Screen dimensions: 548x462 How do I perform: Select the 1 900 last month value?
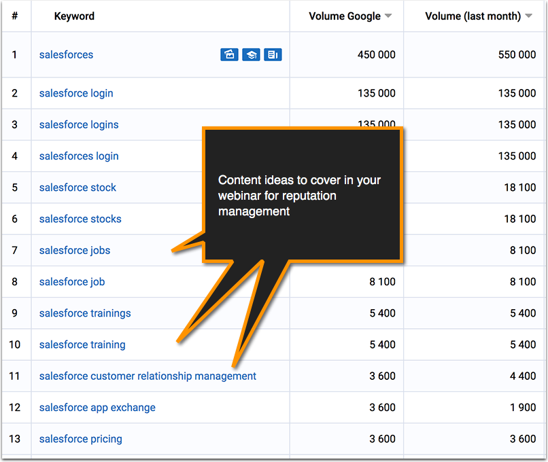[x=523, y=408]
